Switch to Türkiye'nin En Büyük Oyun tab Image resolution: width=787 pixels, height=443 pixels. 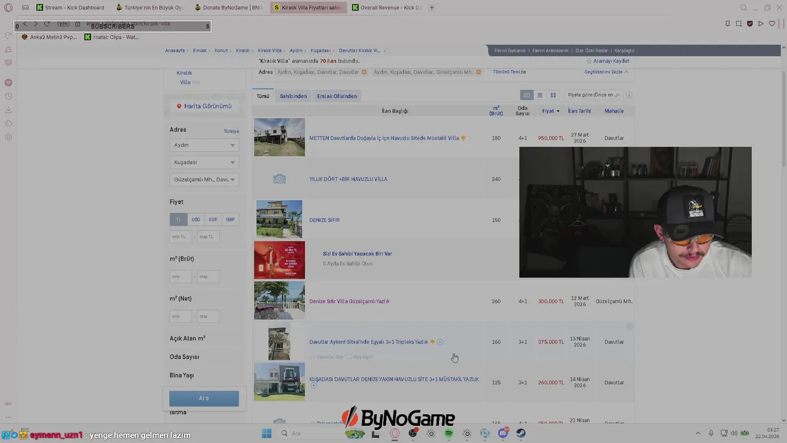(x=150, y=7)
